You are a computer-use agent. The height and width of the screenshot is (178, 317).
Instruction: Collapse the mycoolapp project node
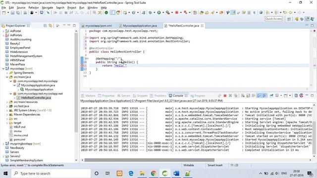(x=3, y=69)
